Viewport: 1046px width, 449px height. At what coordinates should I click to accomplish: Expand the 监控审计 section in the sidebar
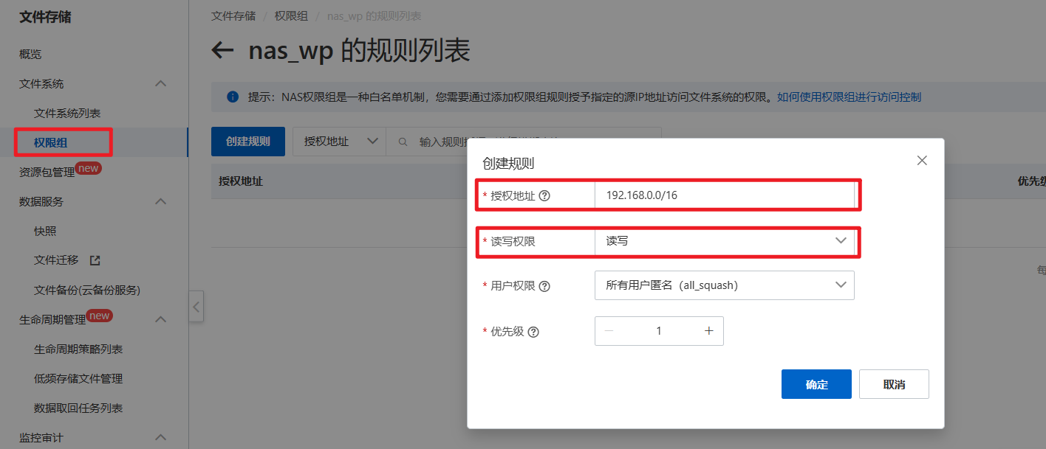[x=160, y=438]
